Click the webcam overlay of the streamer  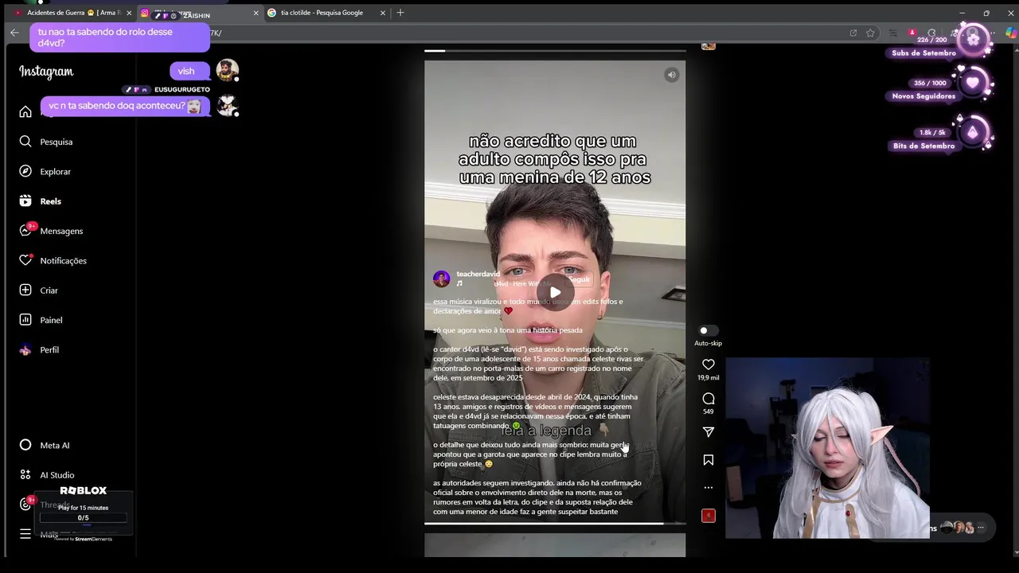click(x=827, y=448)
